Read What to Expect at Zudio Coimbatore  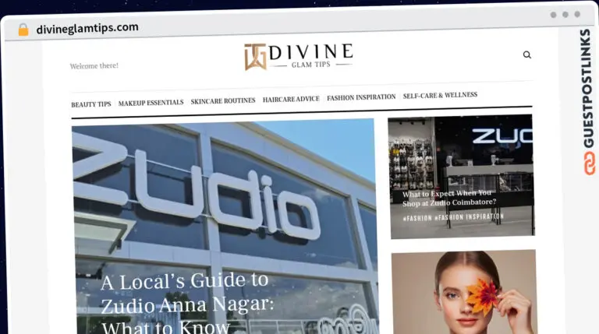pyautogui.click(x=449, y=198)
